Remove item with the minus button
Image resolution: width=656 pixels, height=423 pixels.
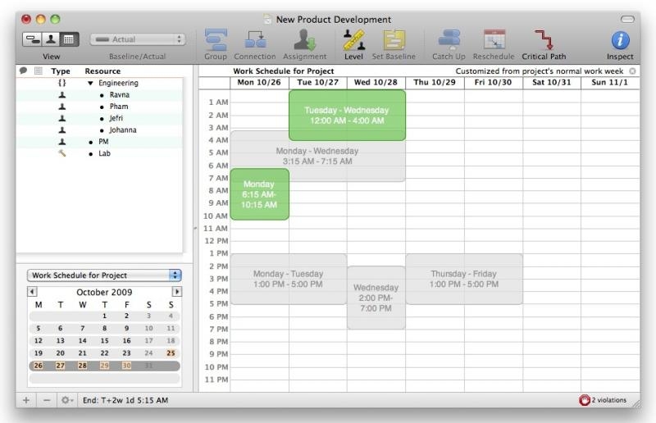click(x=47, y=400)
